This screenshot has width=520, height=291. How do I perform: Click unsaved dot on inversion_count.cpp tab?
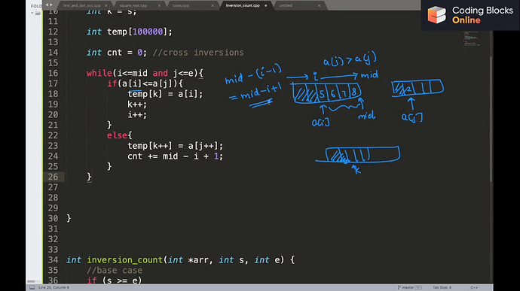pos(265,5)
